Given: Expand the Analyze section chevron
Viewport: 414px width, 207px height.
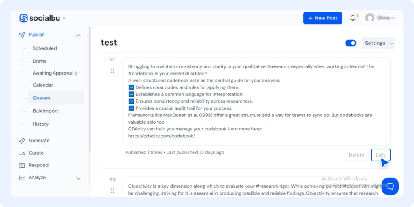Looking at the screenshot, I should (x=78, y=178).
